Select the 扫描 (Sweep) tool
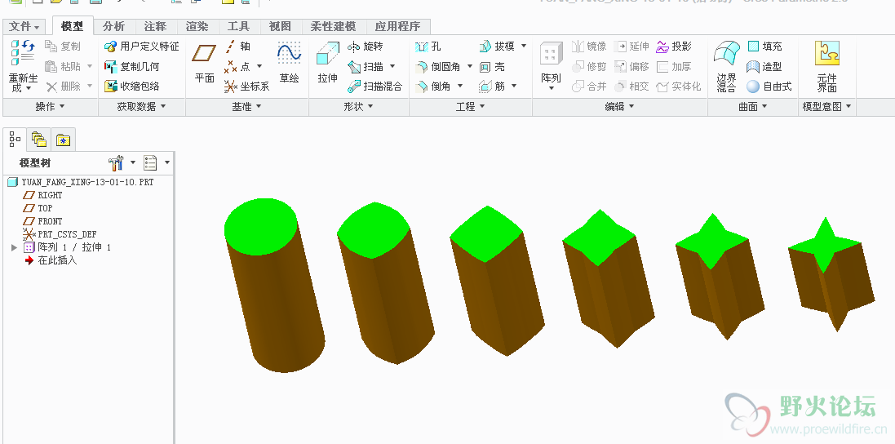Image resolution: width=895 pixels, height=444 pixels. (x=366, y=66)
